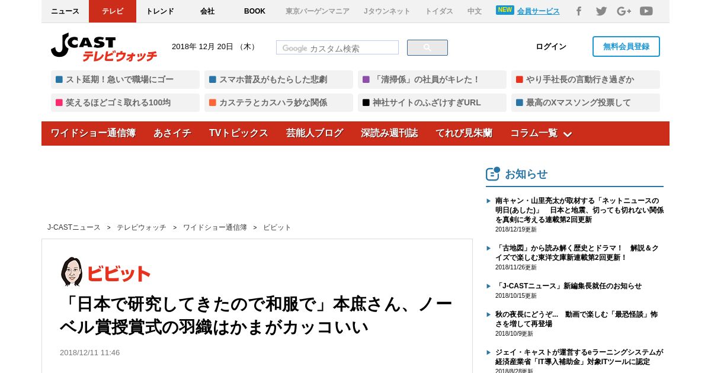Click the J-CAST テレビウォッチ logo
Image resolution: width=711 pixels, height=373 pixels.
104,47
